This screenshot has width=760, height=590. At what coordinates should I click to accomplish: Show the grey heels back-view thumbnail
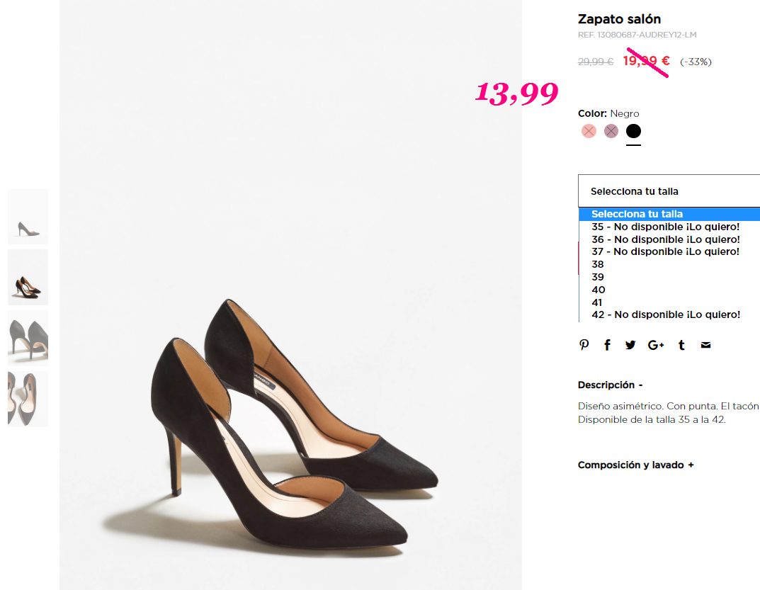(x=28, y=338)
